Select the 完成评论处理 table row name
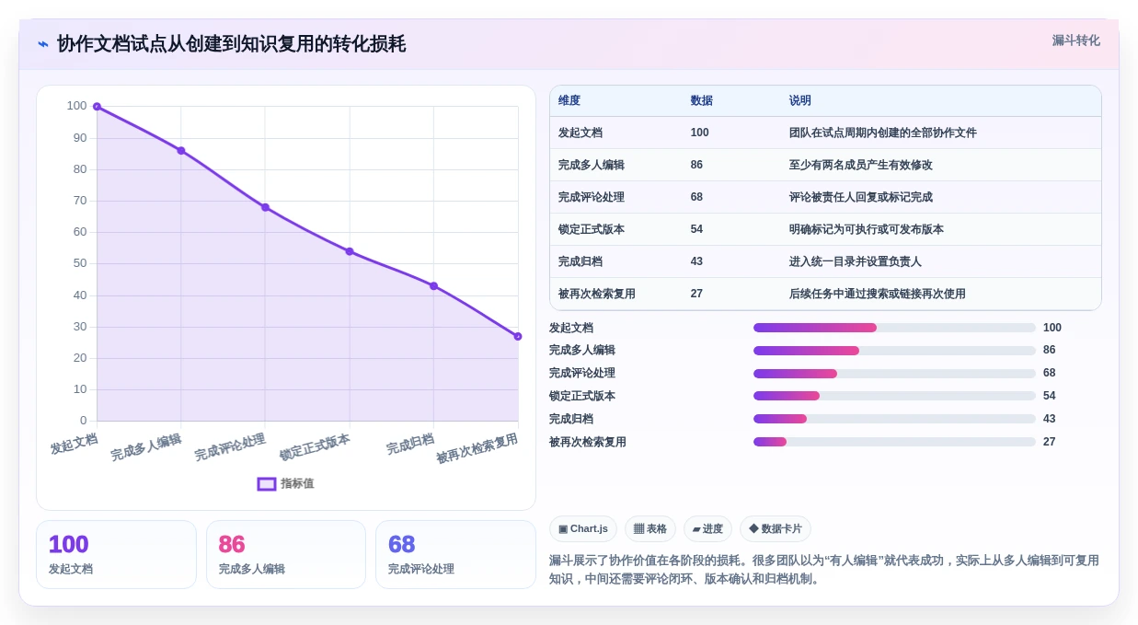Image resolution: width=1138 pixels, height=625 pixels. click(592, 197)
